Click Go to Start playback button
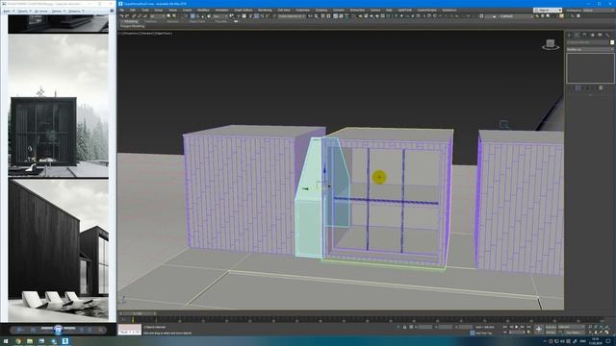 [x=505, y=327]
